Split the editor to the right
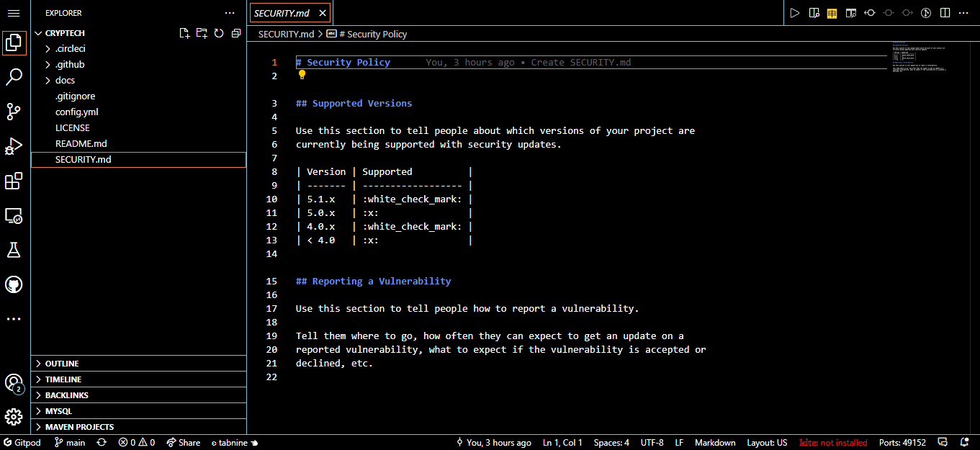Viewport: 980px width, 450px height. click(x=945, y=13)
